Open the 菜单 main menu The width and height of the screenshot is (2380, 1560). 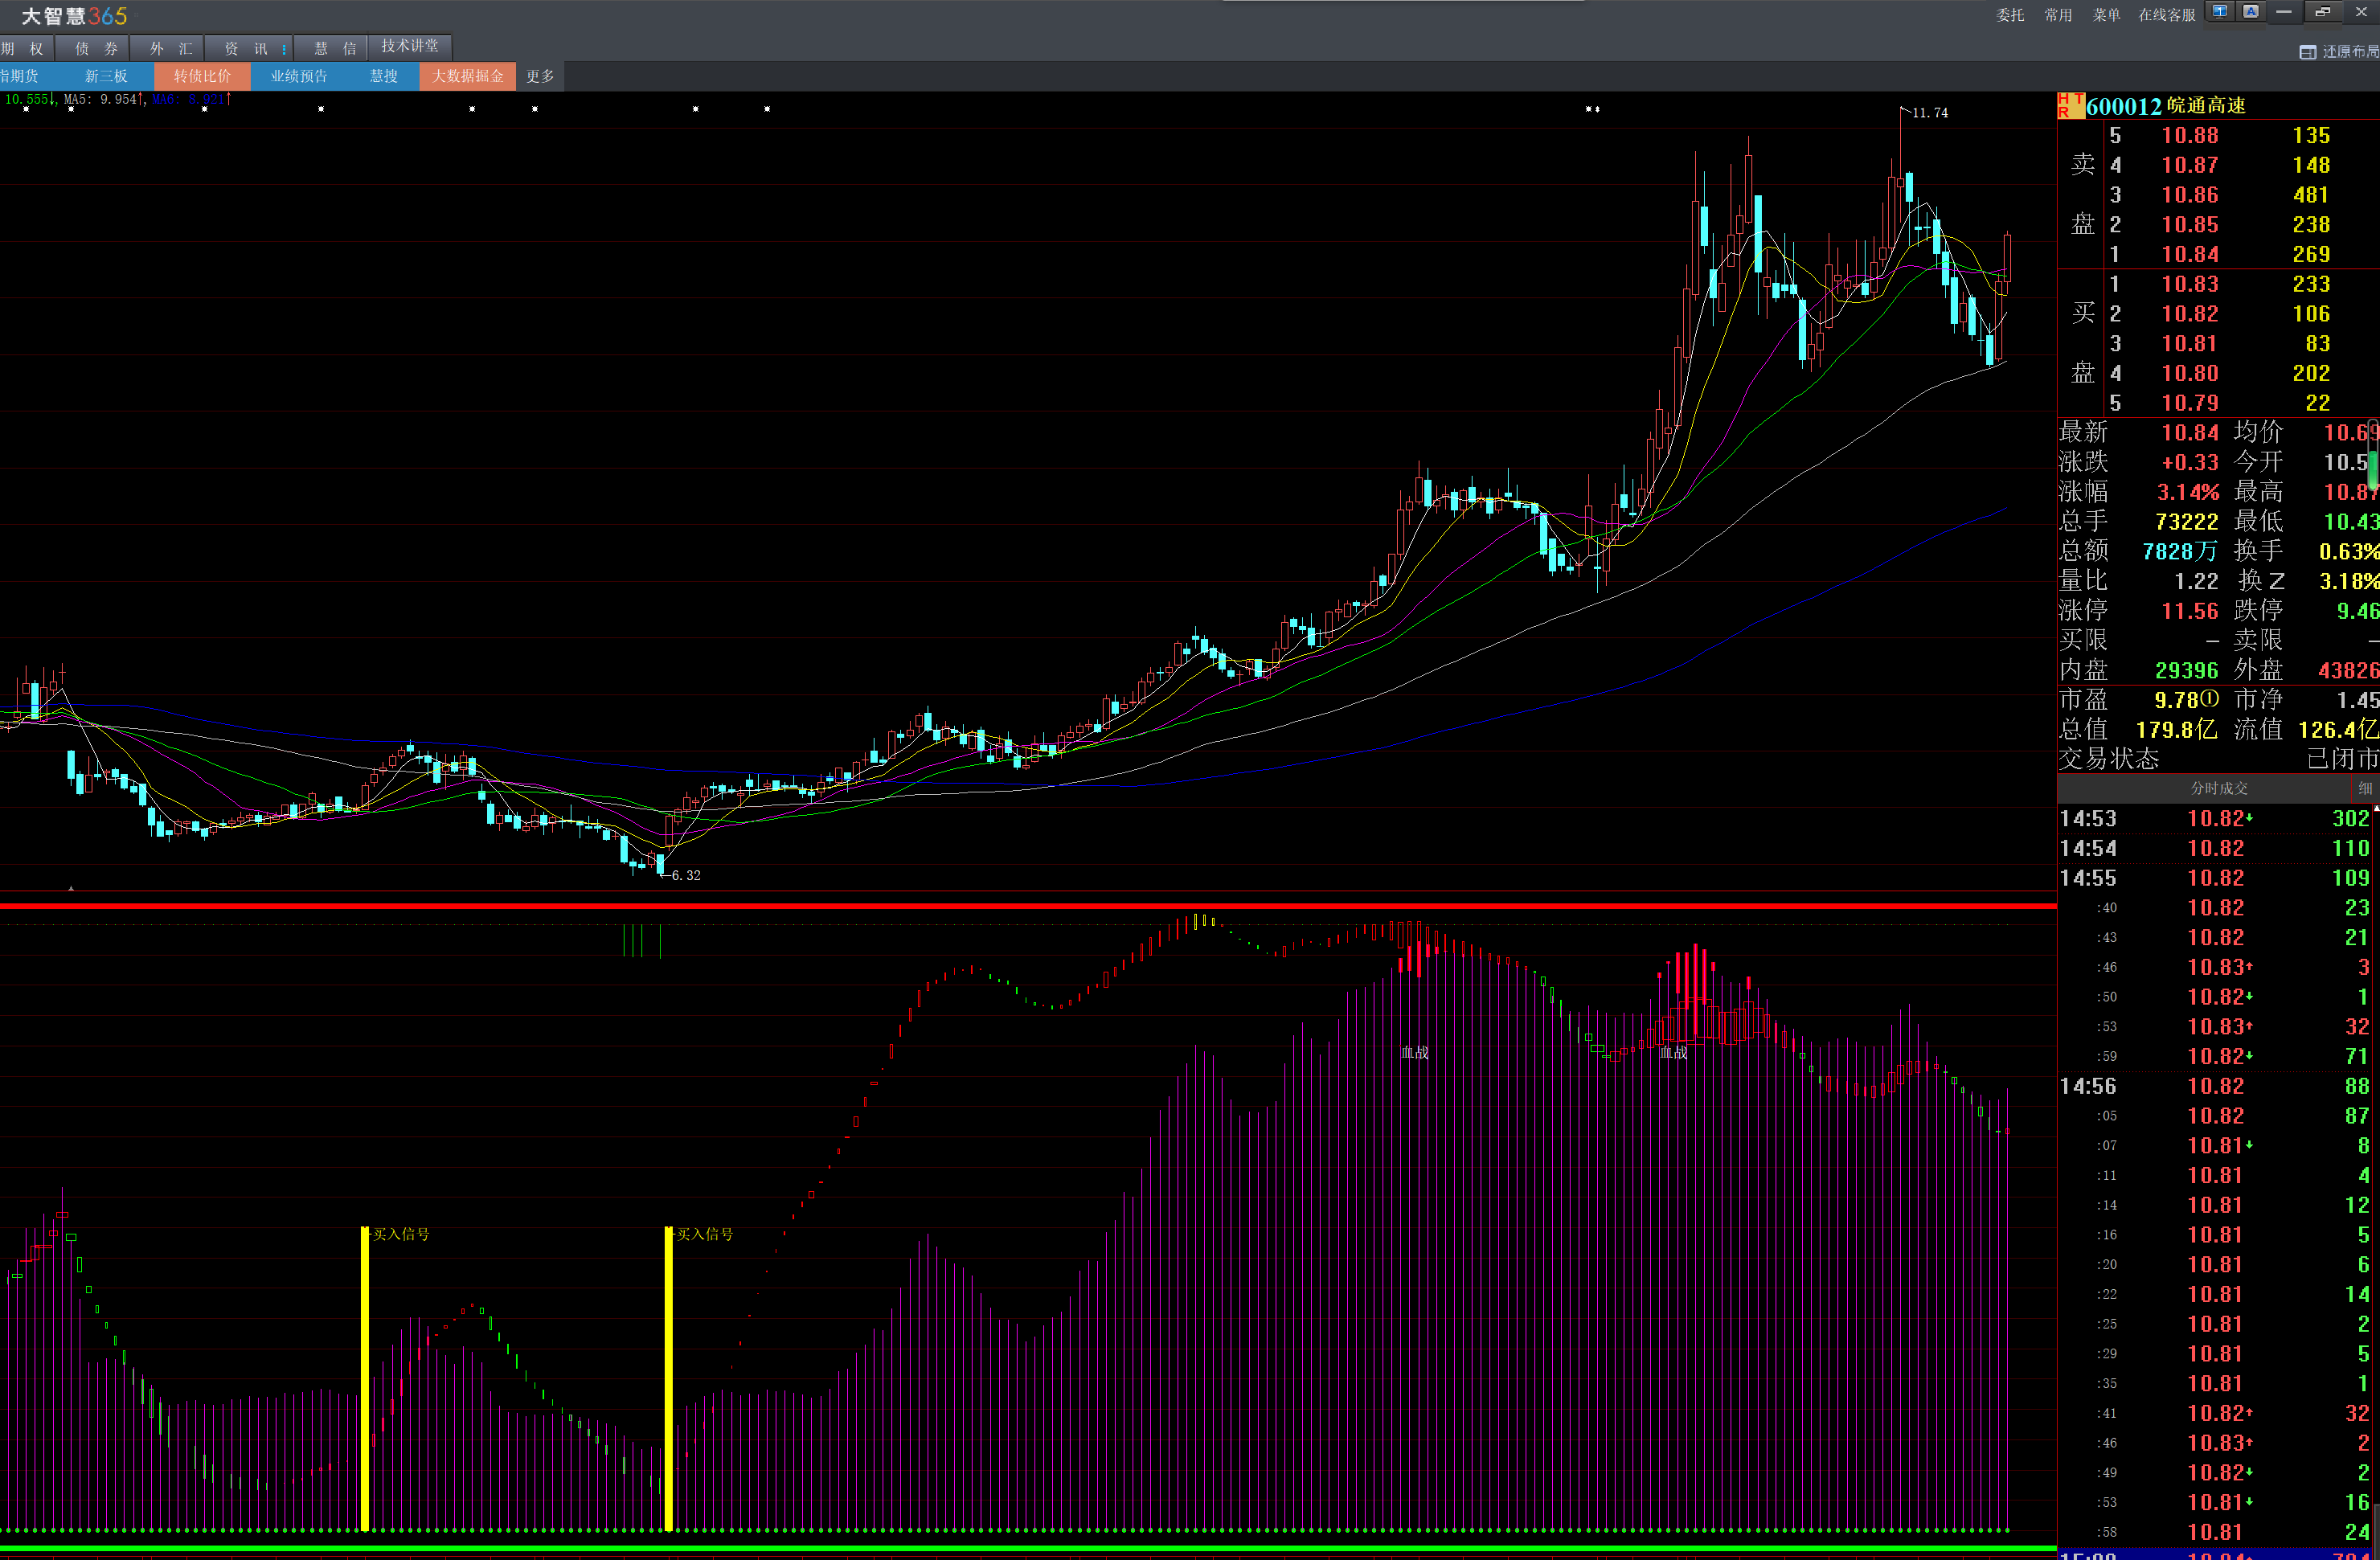pos(2107,15)
